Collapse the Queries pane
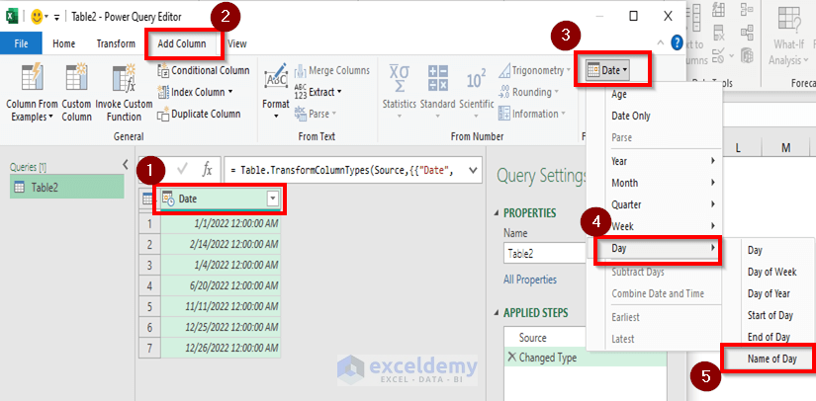The height and width of the screenshot is (401, 816). pyautogui.click(x=125, y=165)
